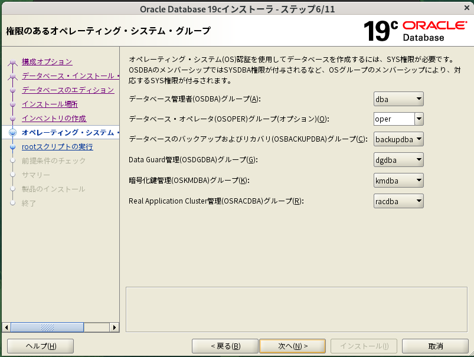Jump to the インストール場所 step link

coord(50,104)
